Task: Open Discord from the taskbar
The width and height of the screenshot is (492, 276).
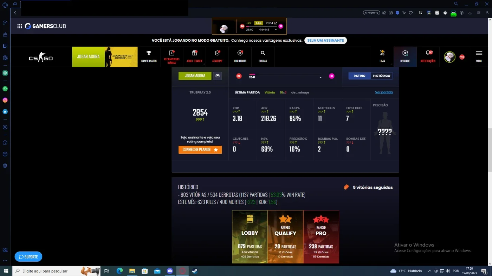Action: [x=170, y=271]
